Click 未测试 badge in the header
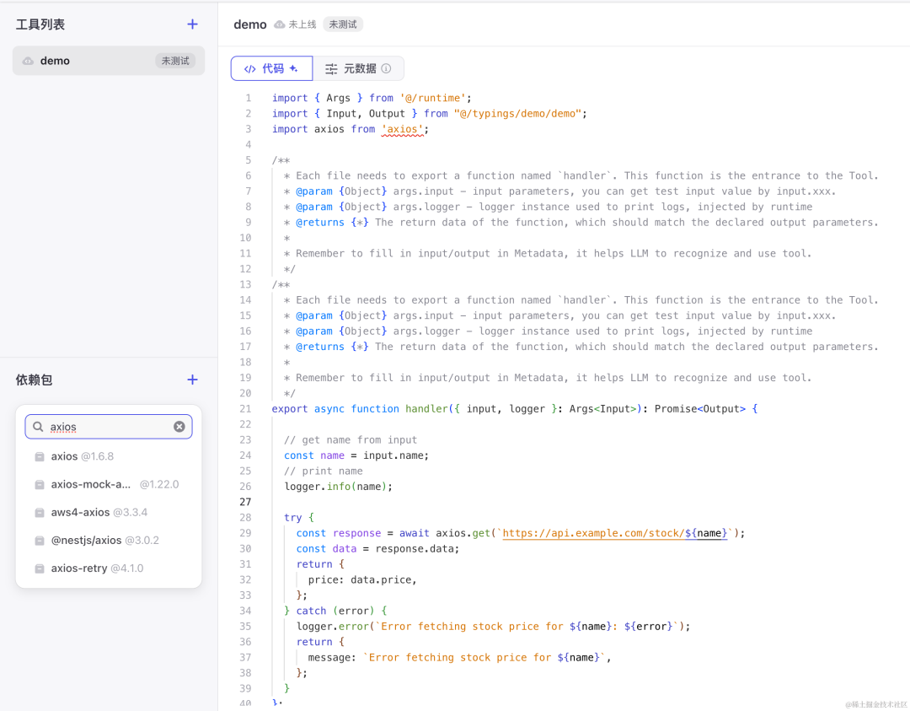This screenshot has width=910, height=711. pyautogui.click(x=343, y=24)
